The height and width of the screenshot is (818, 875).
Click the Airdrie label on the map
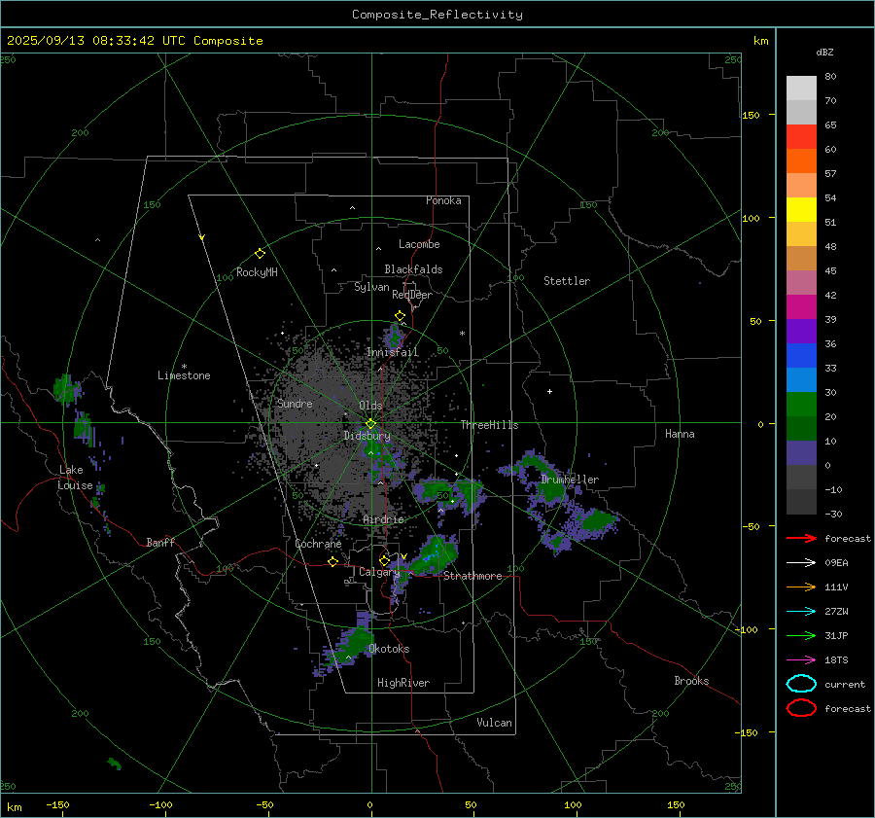(383, 519)
